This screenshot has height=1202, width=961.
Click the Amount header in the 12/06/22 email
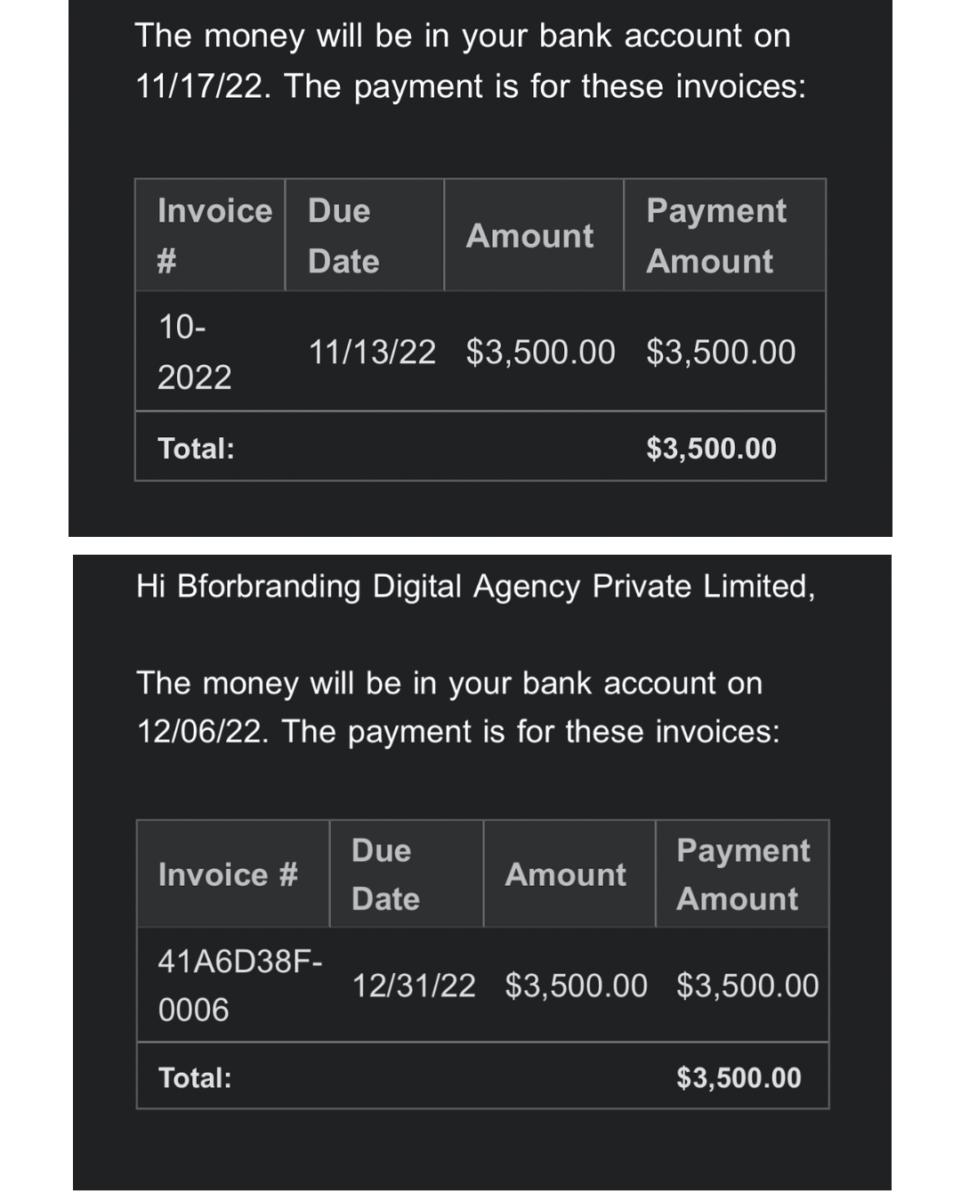tap(565, 874)
